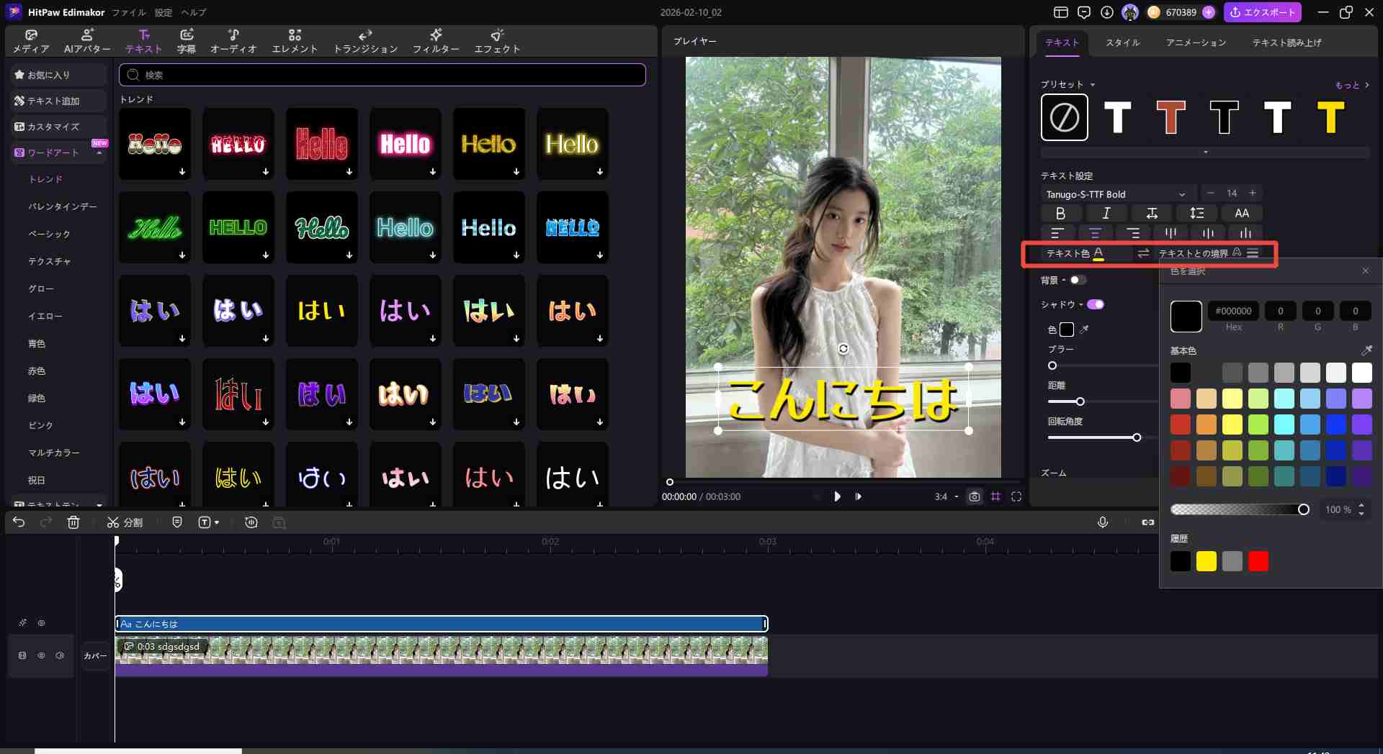This screenshot has width=1383, height=754.
Task: Pick color with the basic color eyedropper
Action: [1366, 350]
